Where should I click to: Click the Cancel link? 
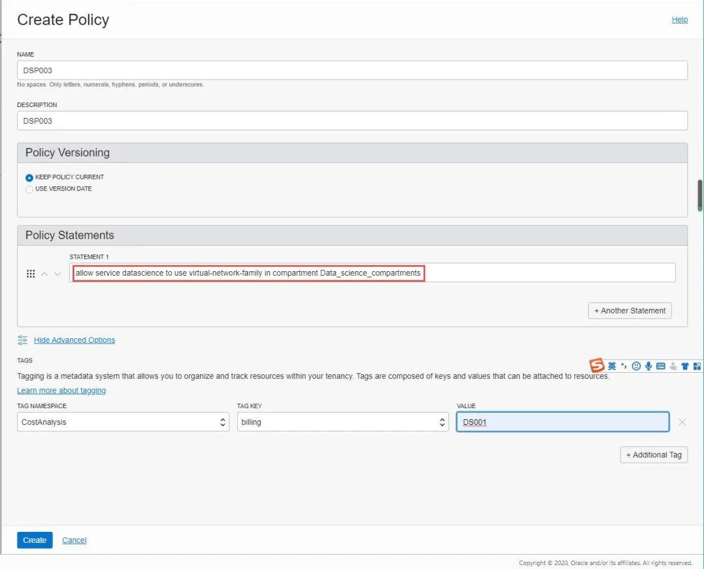[74, 540]
